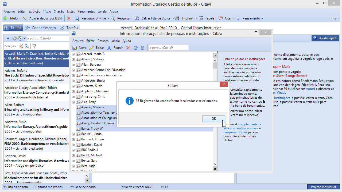342x192 pixels.
Task: Click Novo person icon in people list toolbar
Action: click(x=75, y=48)
